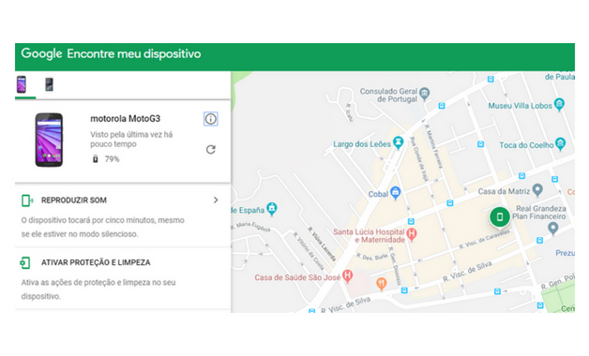Screen dimensions: 589x356
Task: Switch to the first device tab
Action: click(22, 84)
